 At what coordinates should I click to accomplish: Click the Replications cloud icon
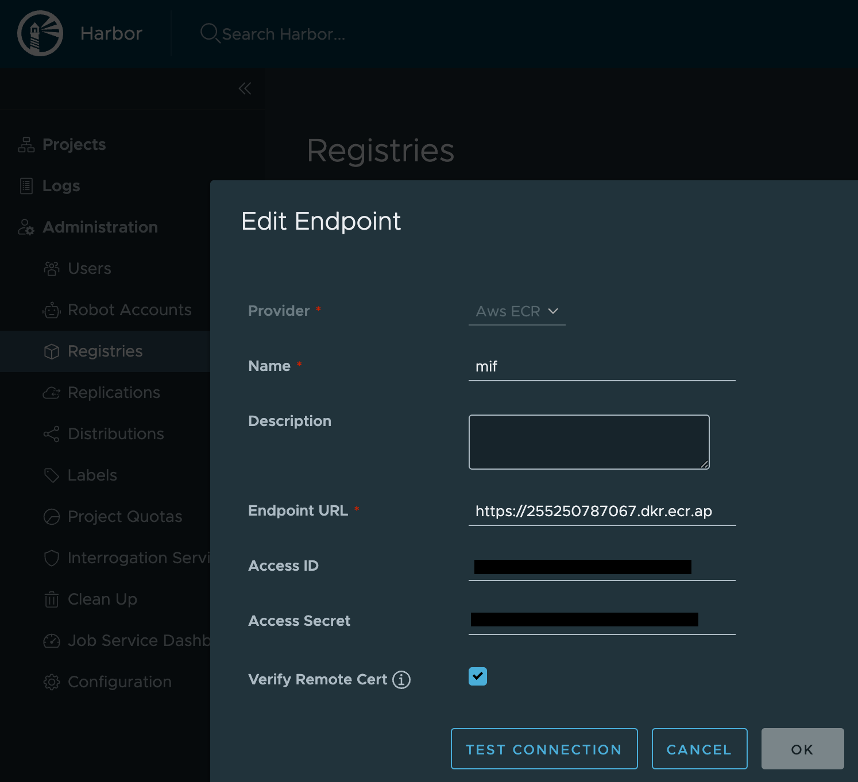51,393
